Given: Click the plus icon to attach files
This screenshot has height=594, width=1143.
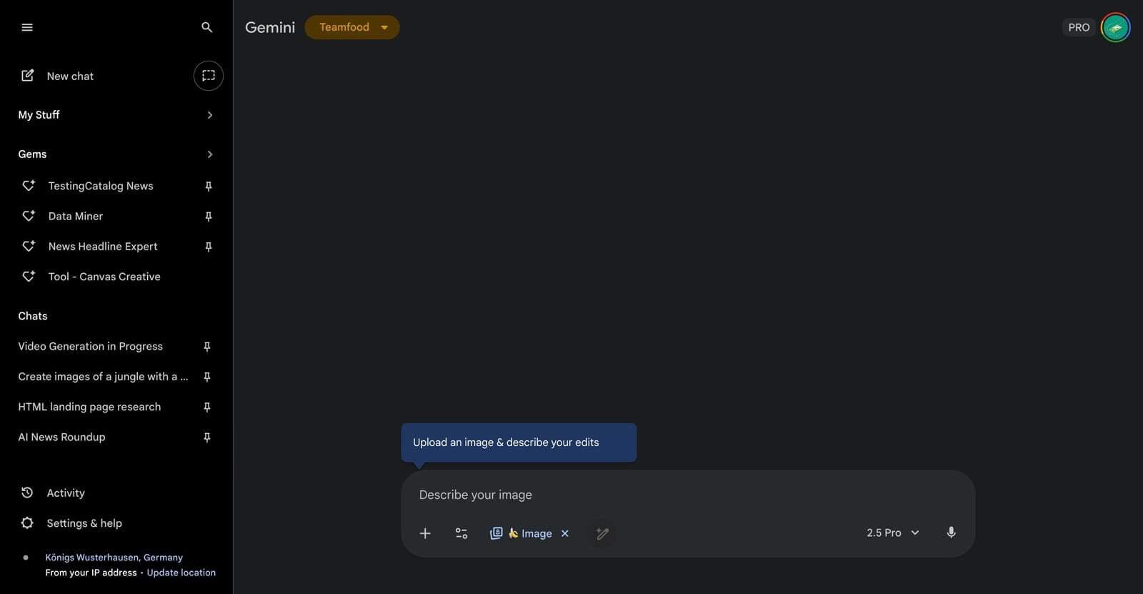Looking at the screenshot, I should [x=425, y=533].
